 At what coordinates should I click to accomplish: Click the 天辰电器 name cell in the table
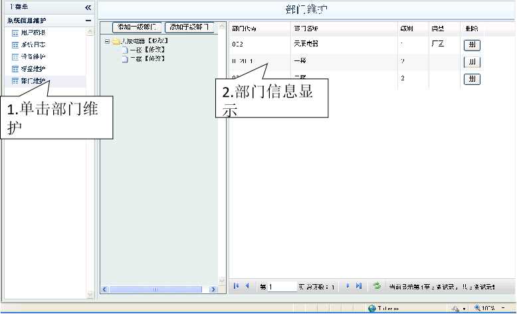coord(306,44)
